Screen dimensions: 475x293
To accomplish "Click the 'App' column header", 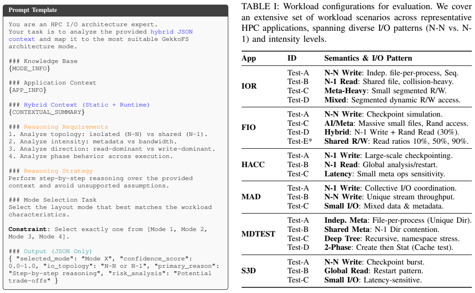I will [x=249, y=58].
